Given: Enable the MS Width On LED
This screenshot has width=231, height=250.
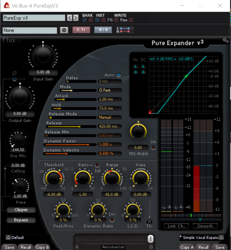Looking at the screenshot, I should click(154, 148).
